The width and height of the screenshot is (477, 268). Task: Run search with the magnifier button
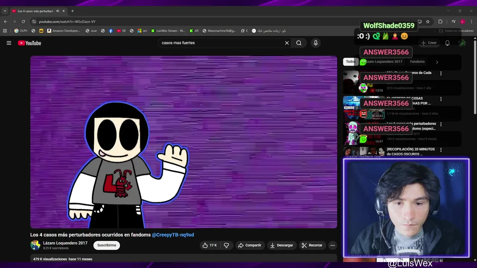click(x=299, y=43)
